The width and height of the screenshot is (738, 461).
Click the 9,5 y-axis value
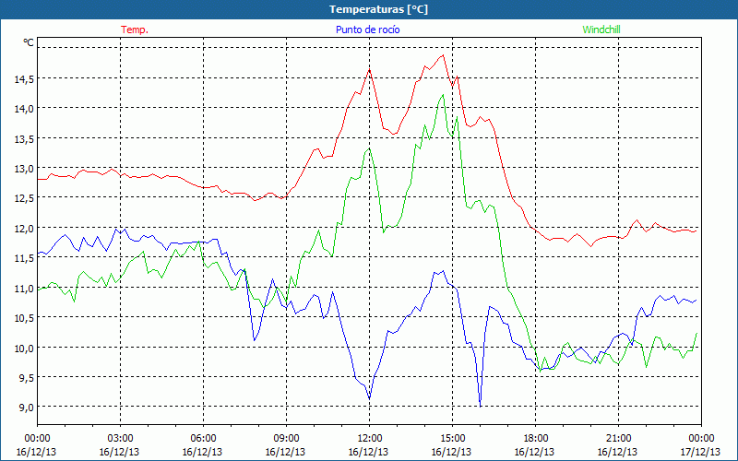coord(26,378)
